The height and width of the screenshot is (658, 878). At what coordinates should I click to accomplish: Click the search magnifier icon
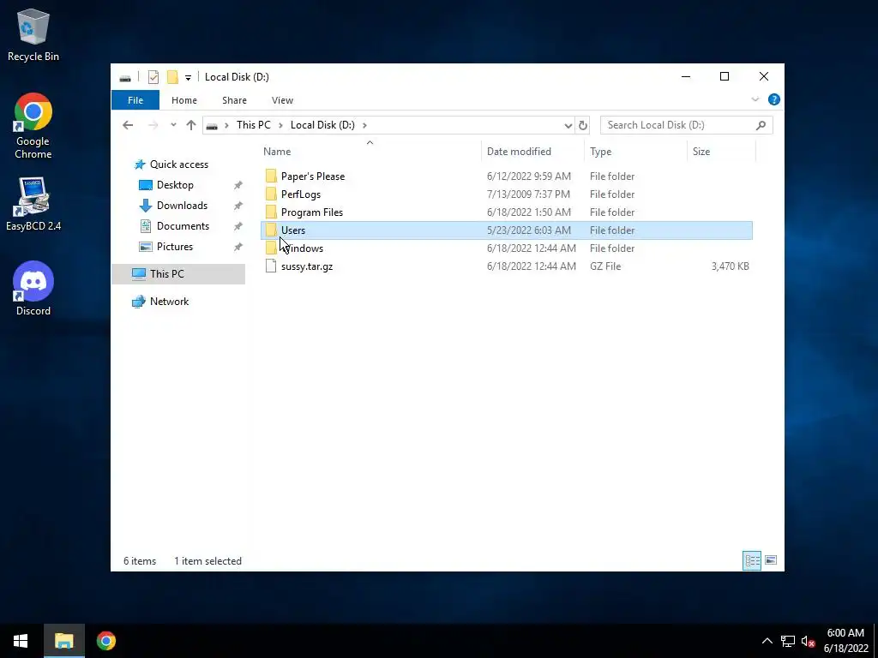point(761,125)
